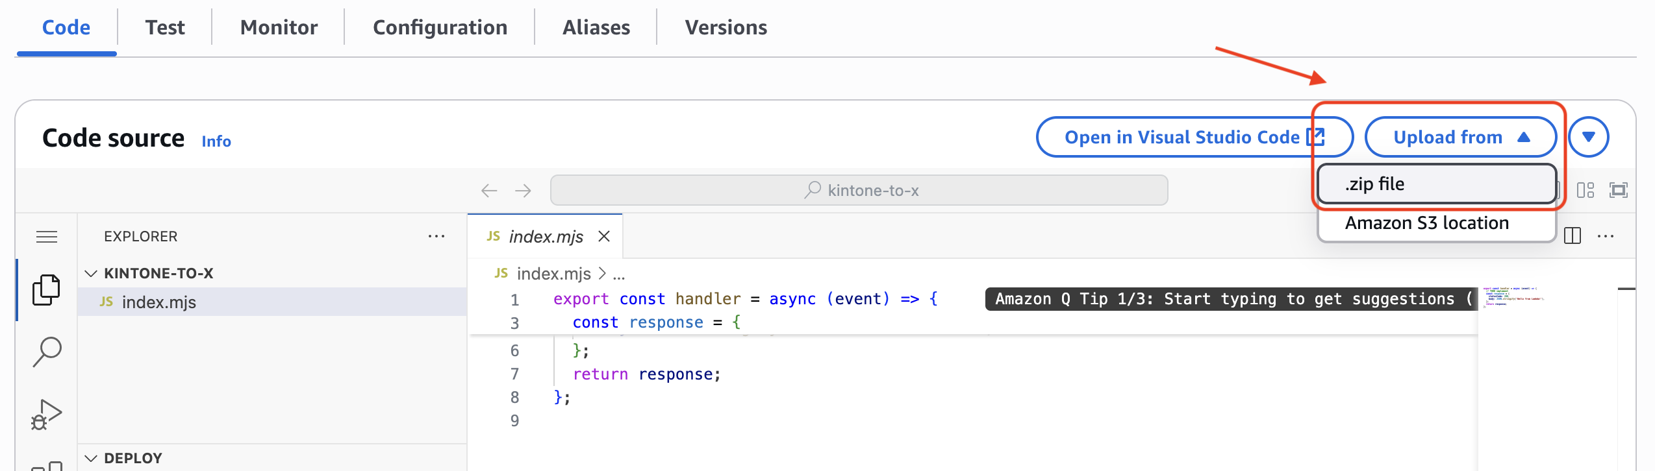This screenshot has height=471, width=1655.
Task: Close the index.mjs editor tab
Action: 604,236
